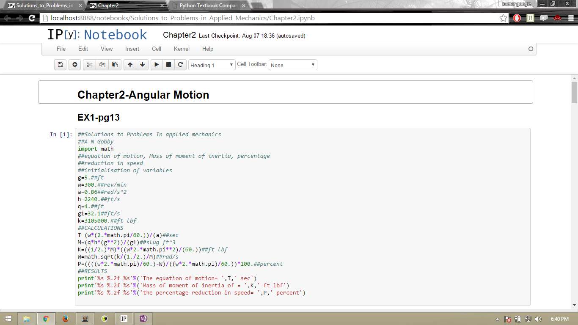Image resolution: width=578 pixels, height=325 pixels.
Task: Open Firefox from the taskbar
Action: (x=65, y=319)
